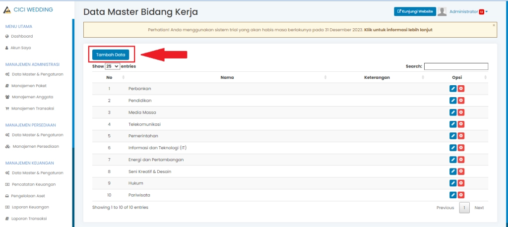Viewport: 508px width, 227px height.
Task: Delete the Pariwisata entry
Action: (x=461, y=195)
